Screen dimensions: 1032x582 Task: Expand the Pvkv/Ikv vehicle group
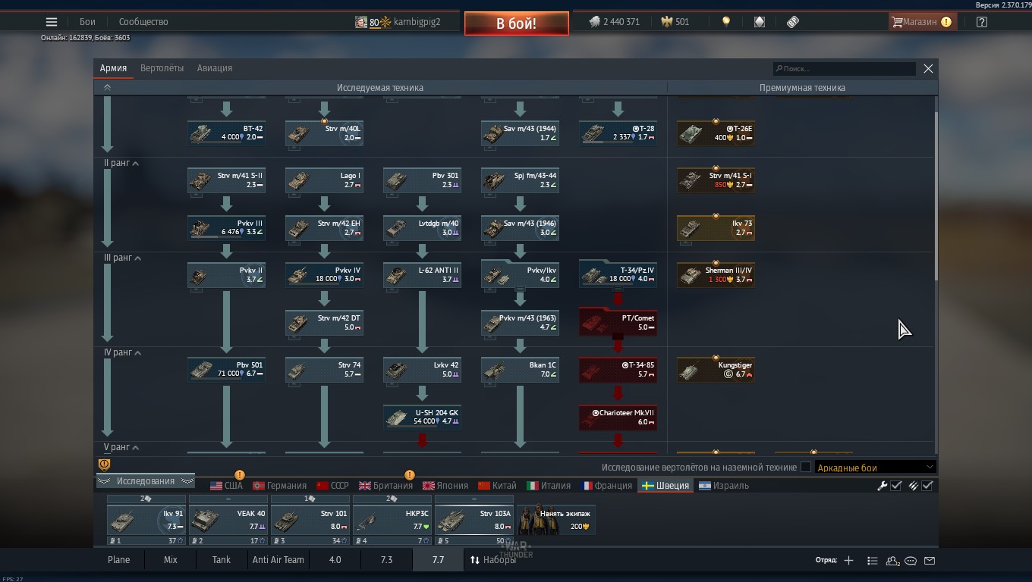[520, 274]
